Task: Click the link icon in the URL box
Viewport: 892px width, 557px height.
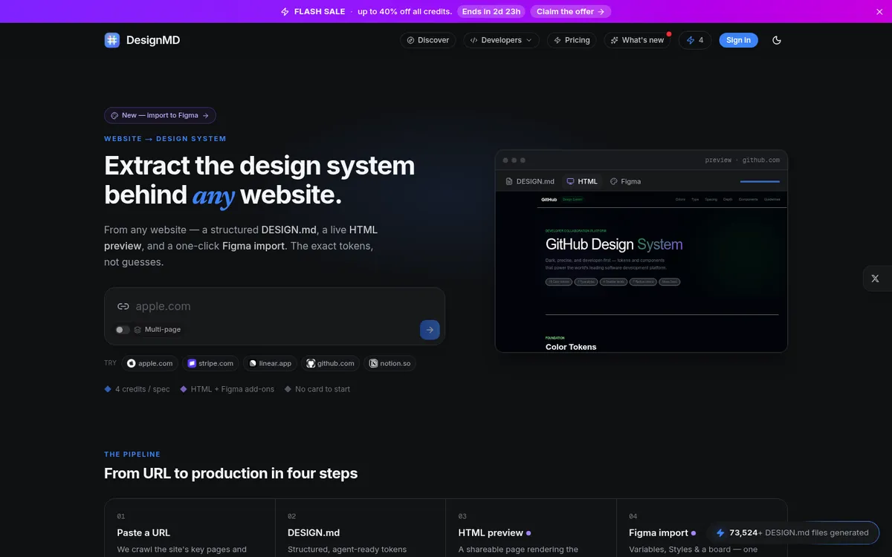Action: click(x=123, y=306)
